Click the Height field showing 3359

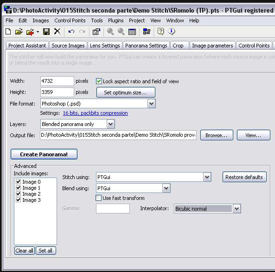(57, 92)
